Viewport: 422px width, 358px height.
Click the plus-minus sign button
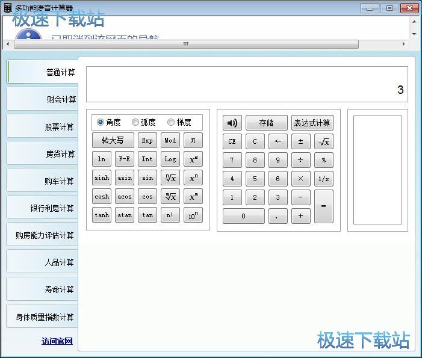[x=301, y=141]
